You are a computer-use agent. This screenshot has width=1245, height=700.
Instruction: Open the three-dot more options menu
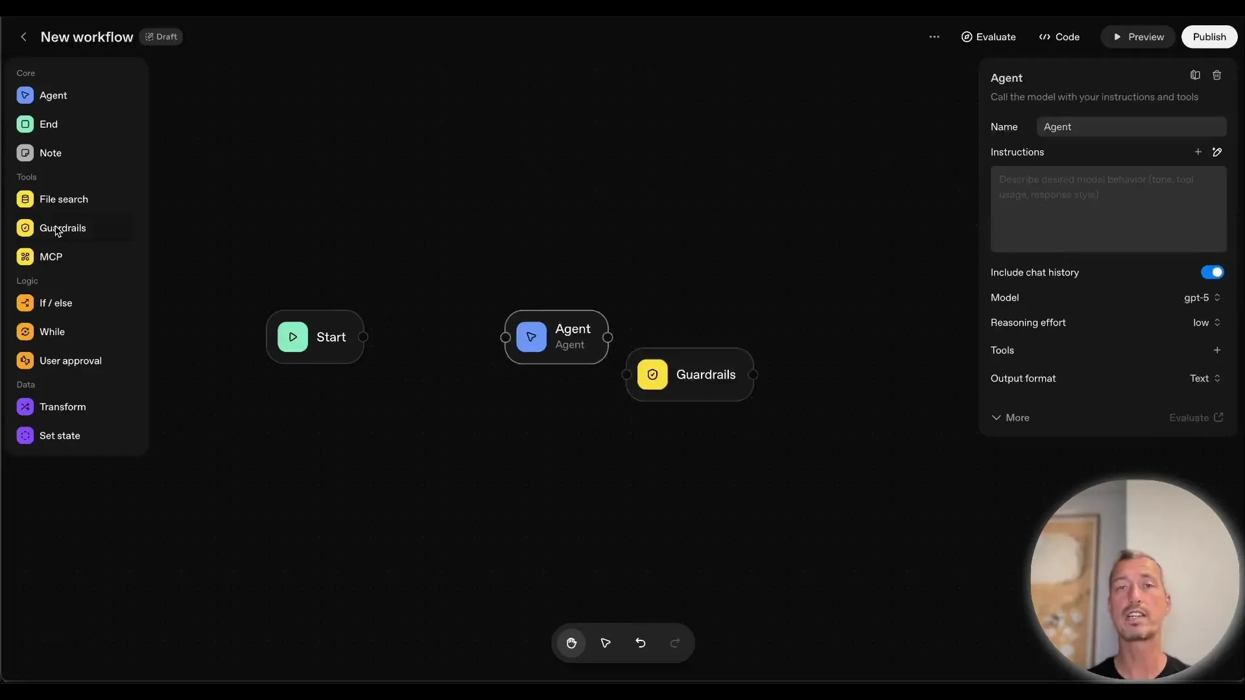pyautogui.click(x=934, y=37)
